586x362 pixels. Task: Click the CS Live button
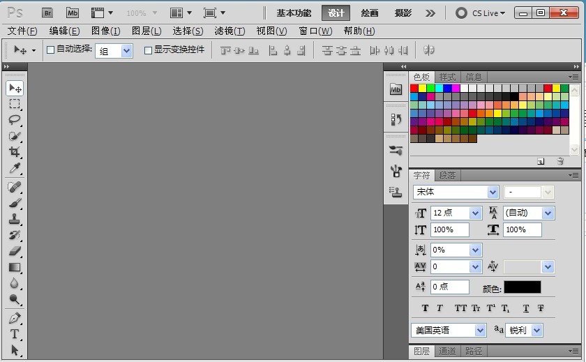(x=480, y=13)
